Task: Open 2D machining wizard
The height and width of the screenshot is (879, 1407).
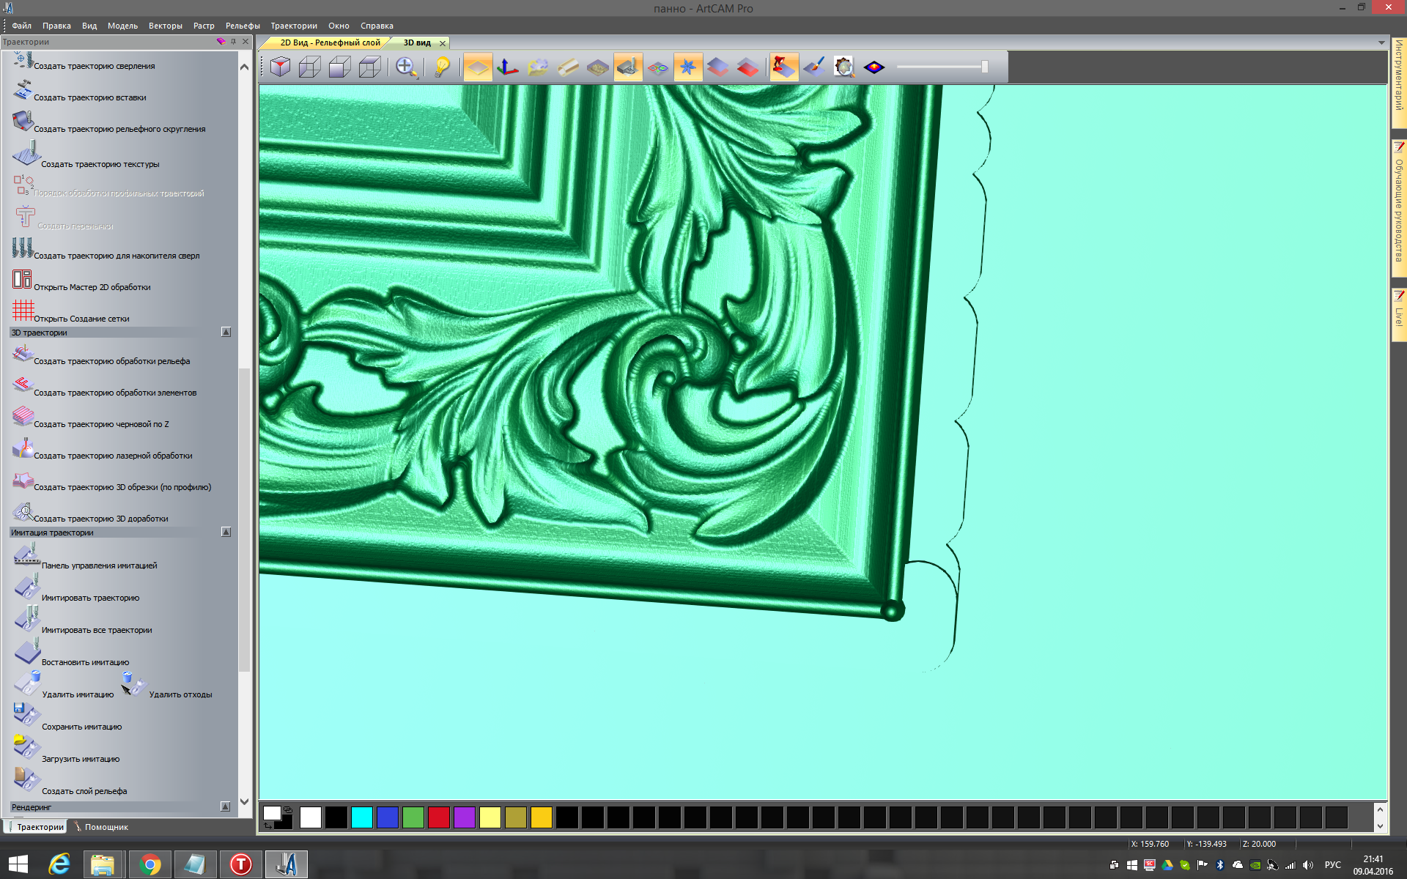Action: click(x=92, y=287)
